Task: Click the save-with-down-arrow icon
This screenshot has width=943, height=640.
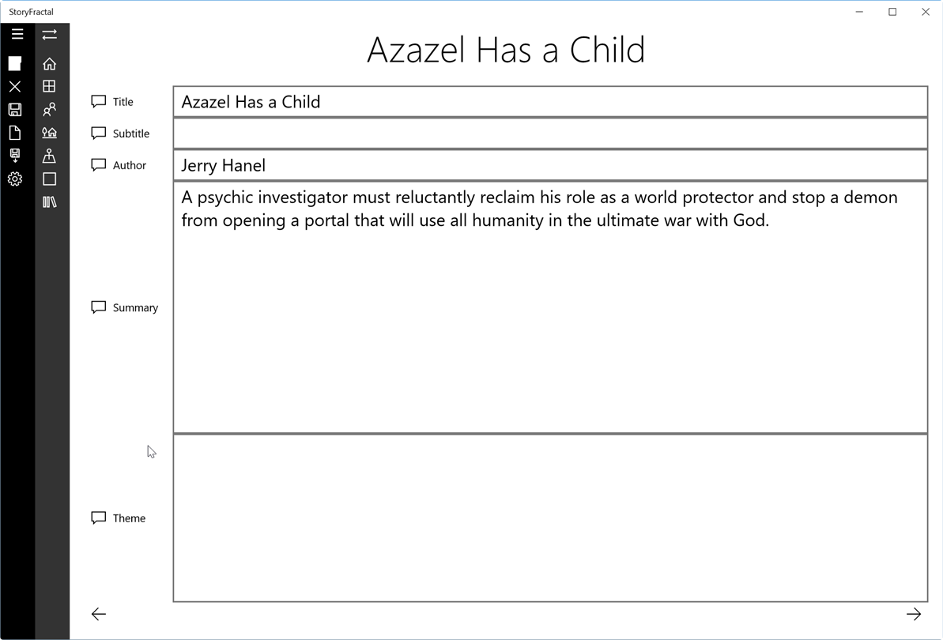Action: click(x=15, y=156)
